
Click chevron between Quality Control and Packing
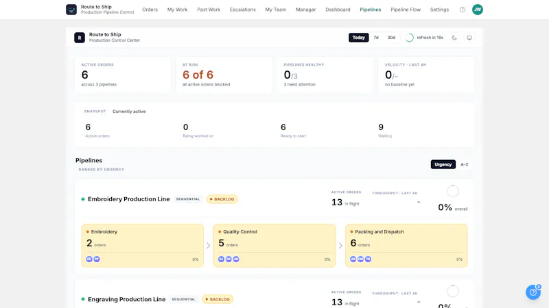pyautogui.click(x=340, y=246)
